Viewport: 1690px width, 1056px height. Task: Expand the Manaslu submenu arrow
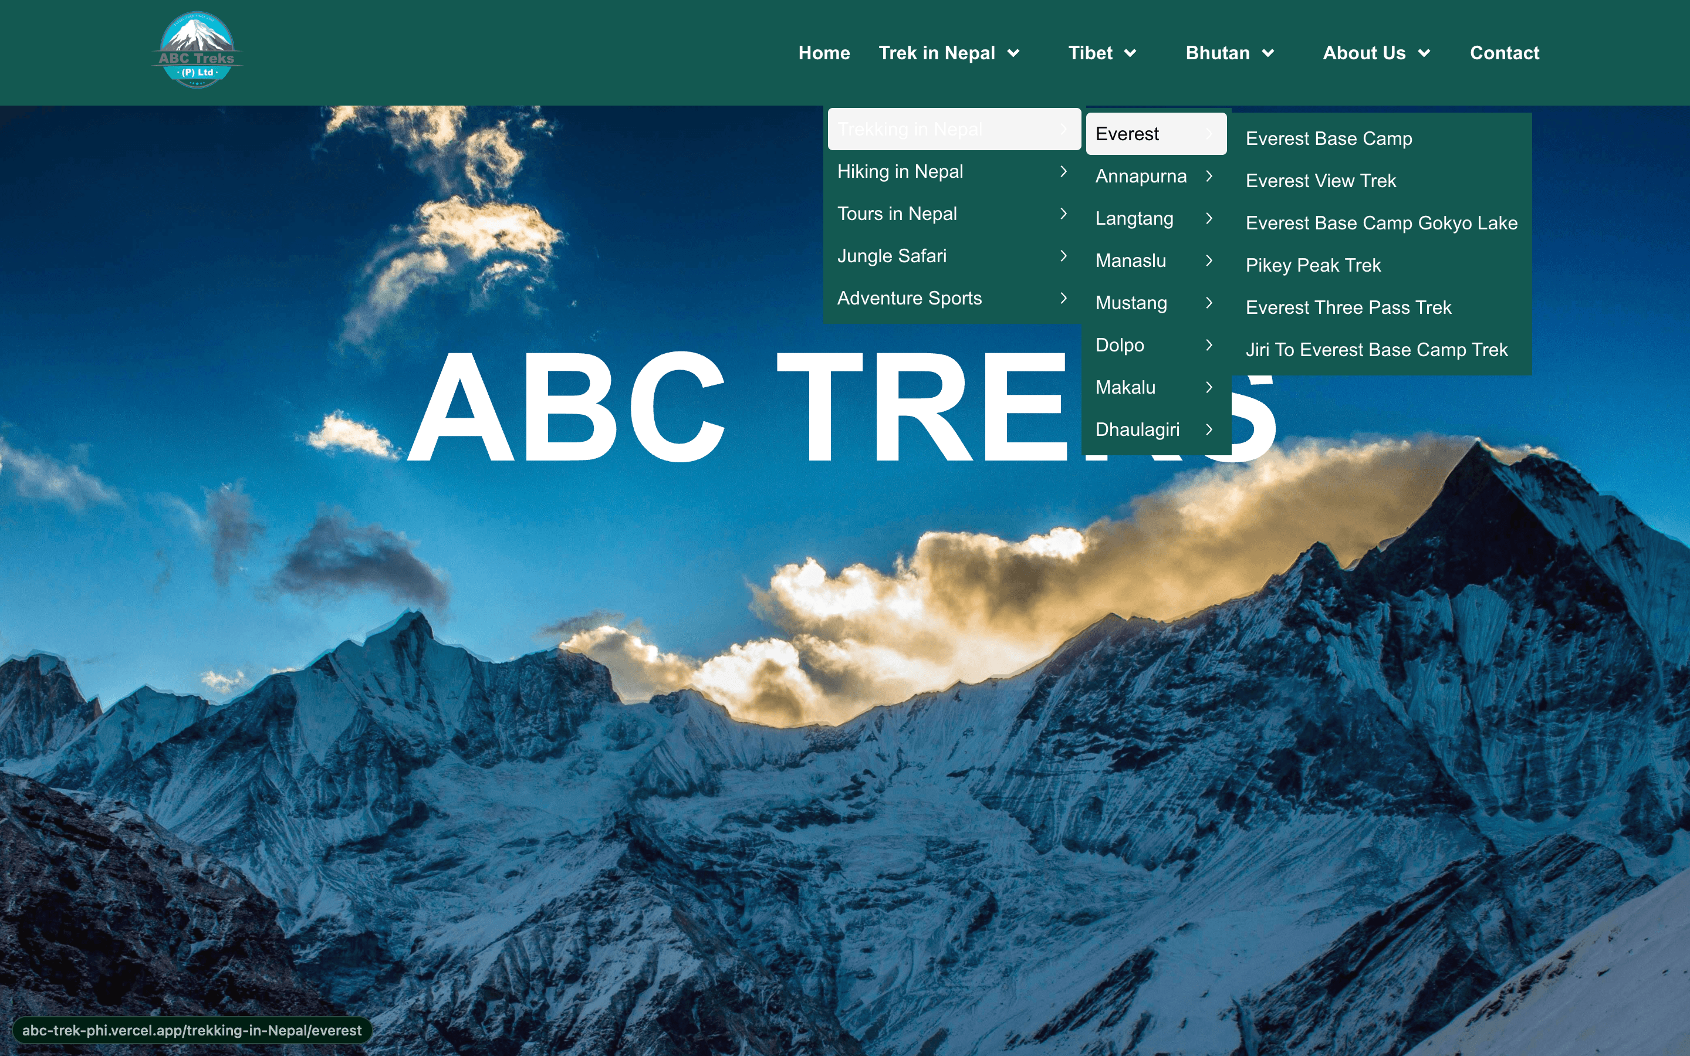click(1209, 260)
